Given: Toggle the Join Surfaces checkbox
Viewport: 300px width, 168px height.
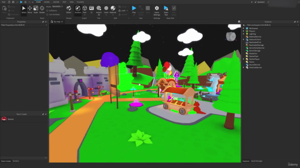Looking at the screenshot, I should (47, 14).
